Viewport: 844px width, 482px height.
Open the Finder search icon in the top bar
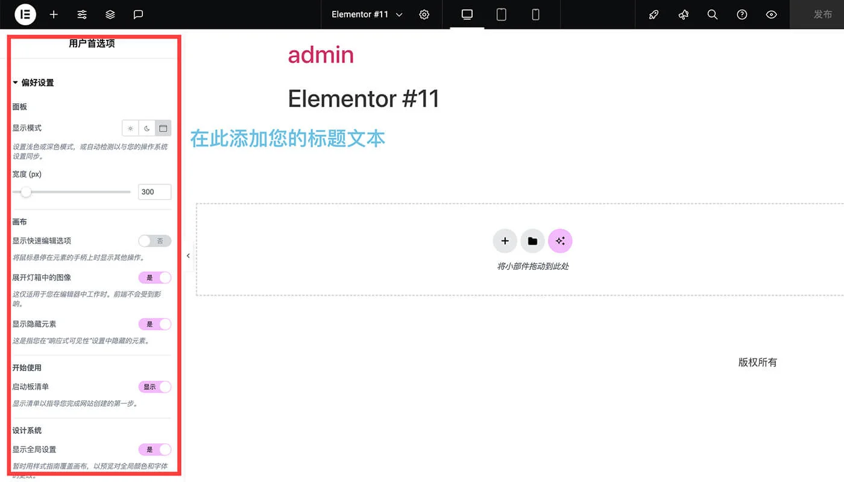click(712, 14)
